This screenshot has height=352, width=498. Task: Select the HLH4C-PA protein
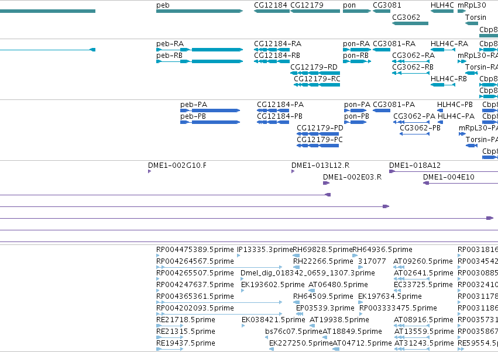[x=440, y=122]
